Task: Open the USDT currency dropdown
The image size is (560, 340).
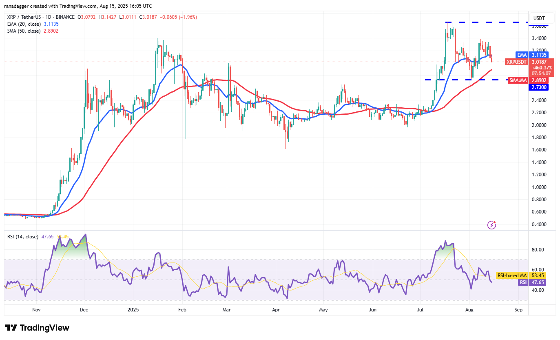Action: [542, 18]
